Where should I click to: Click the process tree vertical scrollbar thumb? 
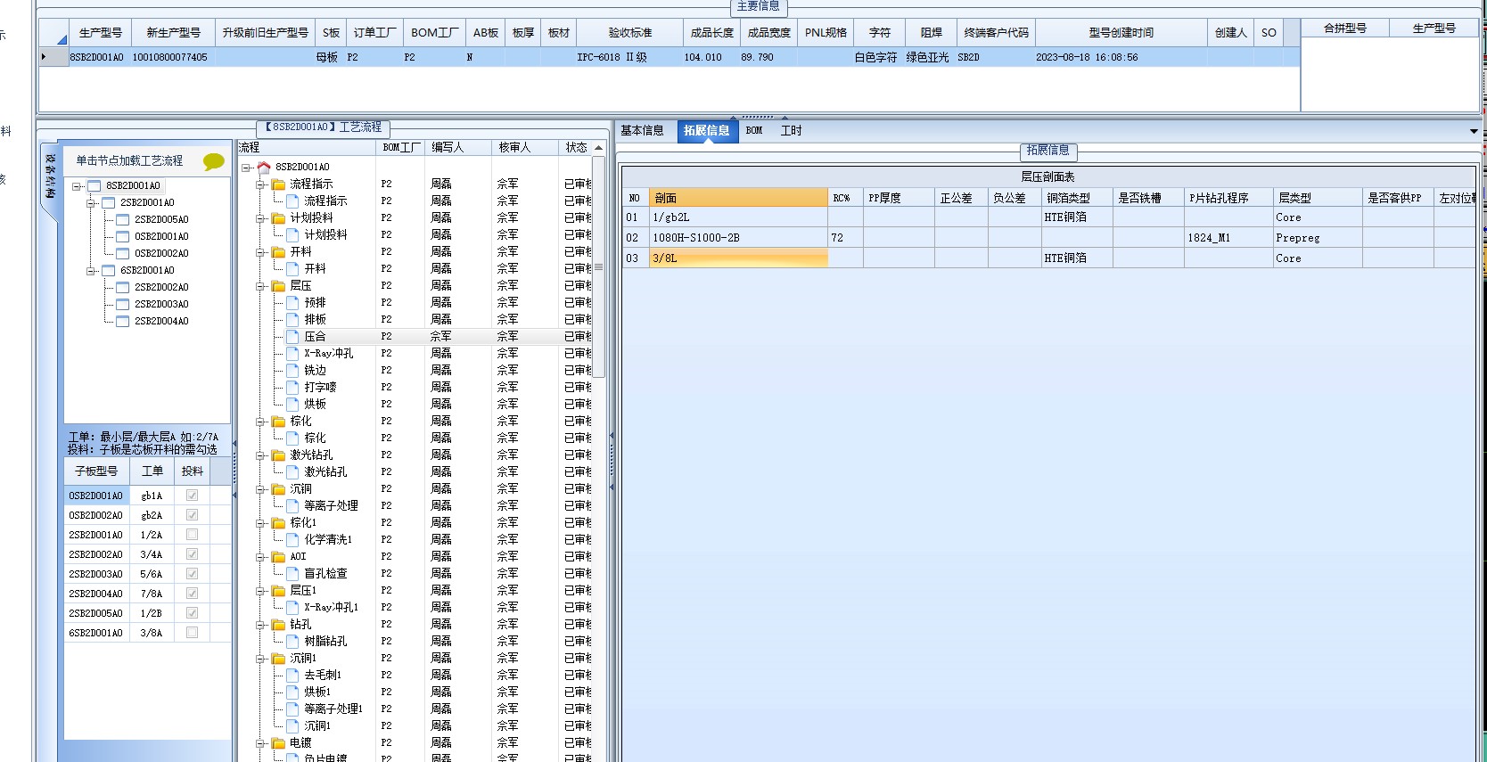click(599, 266)
